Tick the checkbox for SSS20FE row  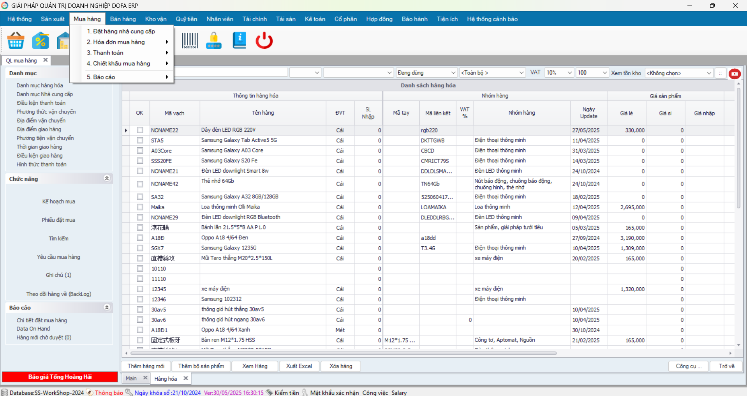tap(140, 161)
